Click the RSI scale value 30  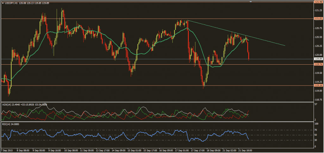(x=315, y=140)
